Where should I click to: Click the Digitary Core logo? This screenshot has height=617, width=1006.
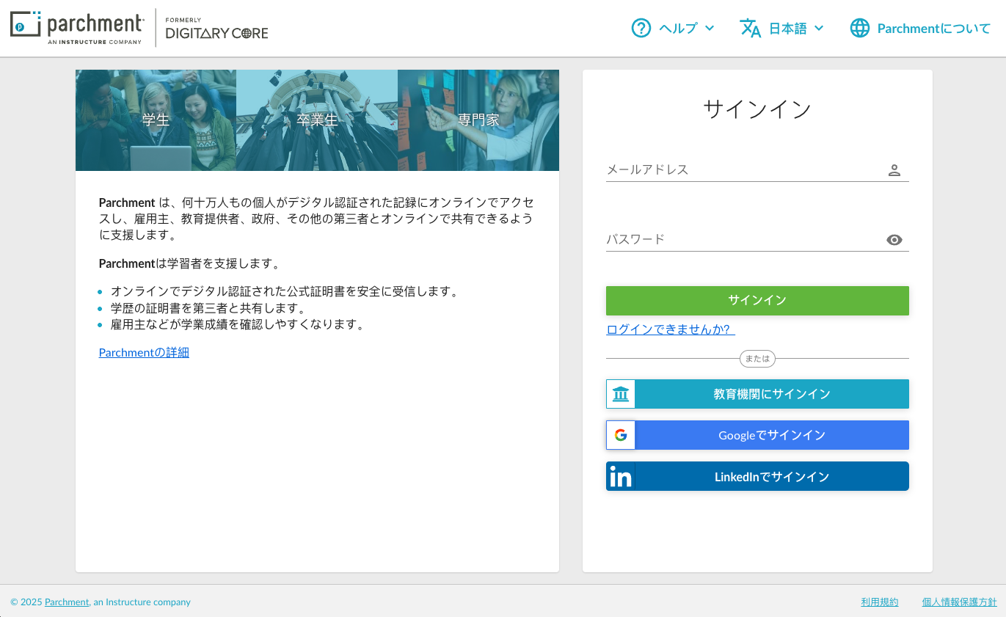[x=216, y=29]
